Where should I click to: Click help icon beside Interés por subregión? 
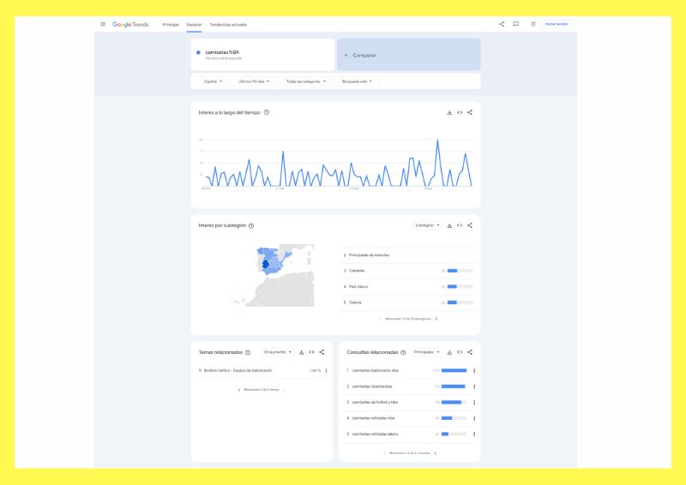pos(251,225)
